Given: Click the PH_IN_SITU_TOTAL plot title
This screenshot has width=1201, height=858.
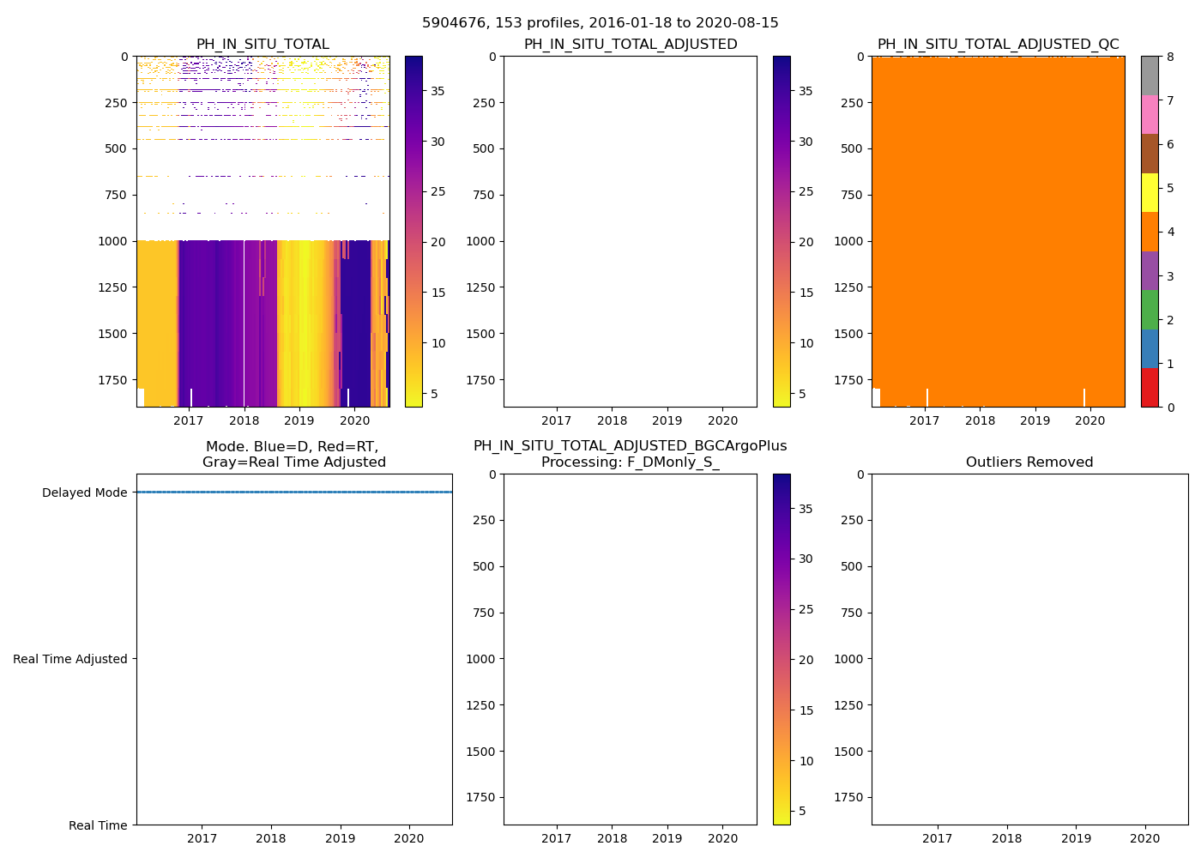Looking at the screenshot, I should point(263,45).
